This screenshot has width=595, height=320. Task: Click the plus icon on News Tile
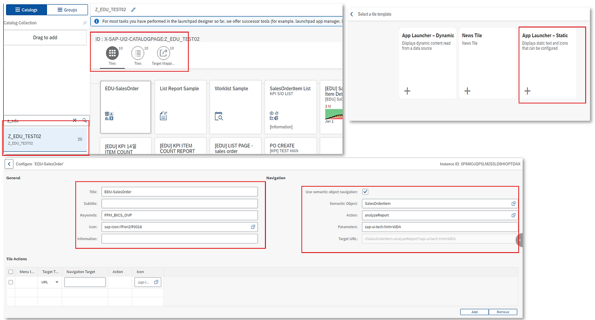click(x=467, y=91)
